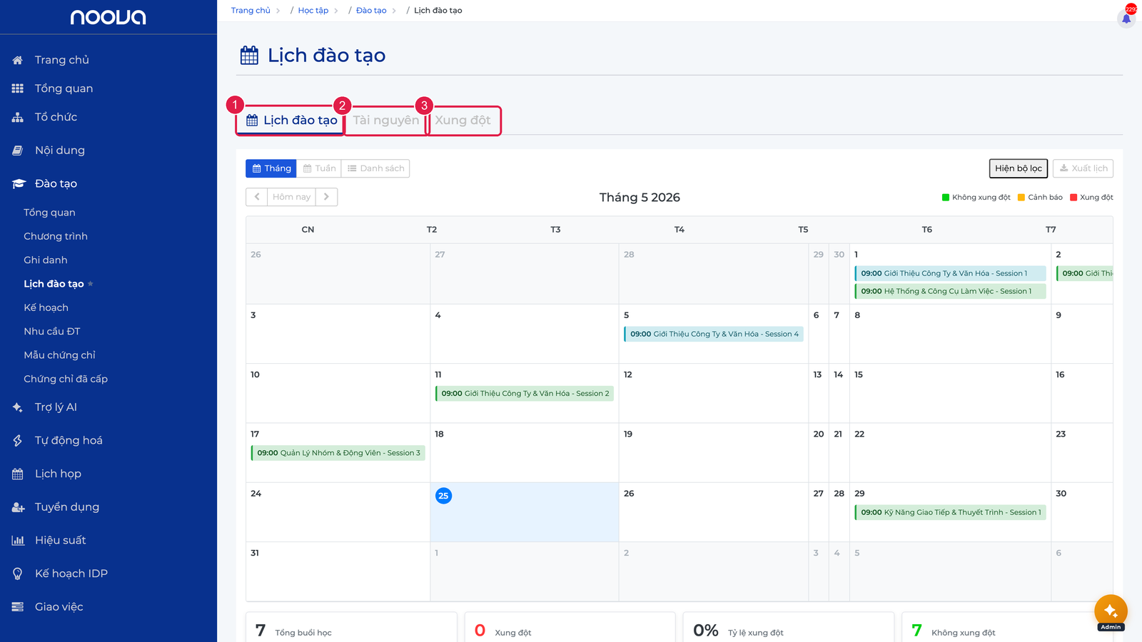This screenshot has height=642, width=1142.
Task: Click the Trang chủ home icon in sidebar
Action: 18,60
